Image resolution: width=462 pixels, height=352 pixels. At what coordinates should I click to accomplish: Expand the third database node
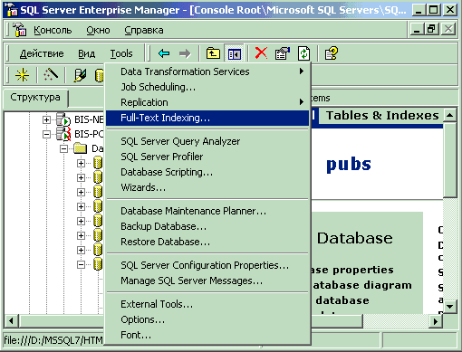pos(81,192)
